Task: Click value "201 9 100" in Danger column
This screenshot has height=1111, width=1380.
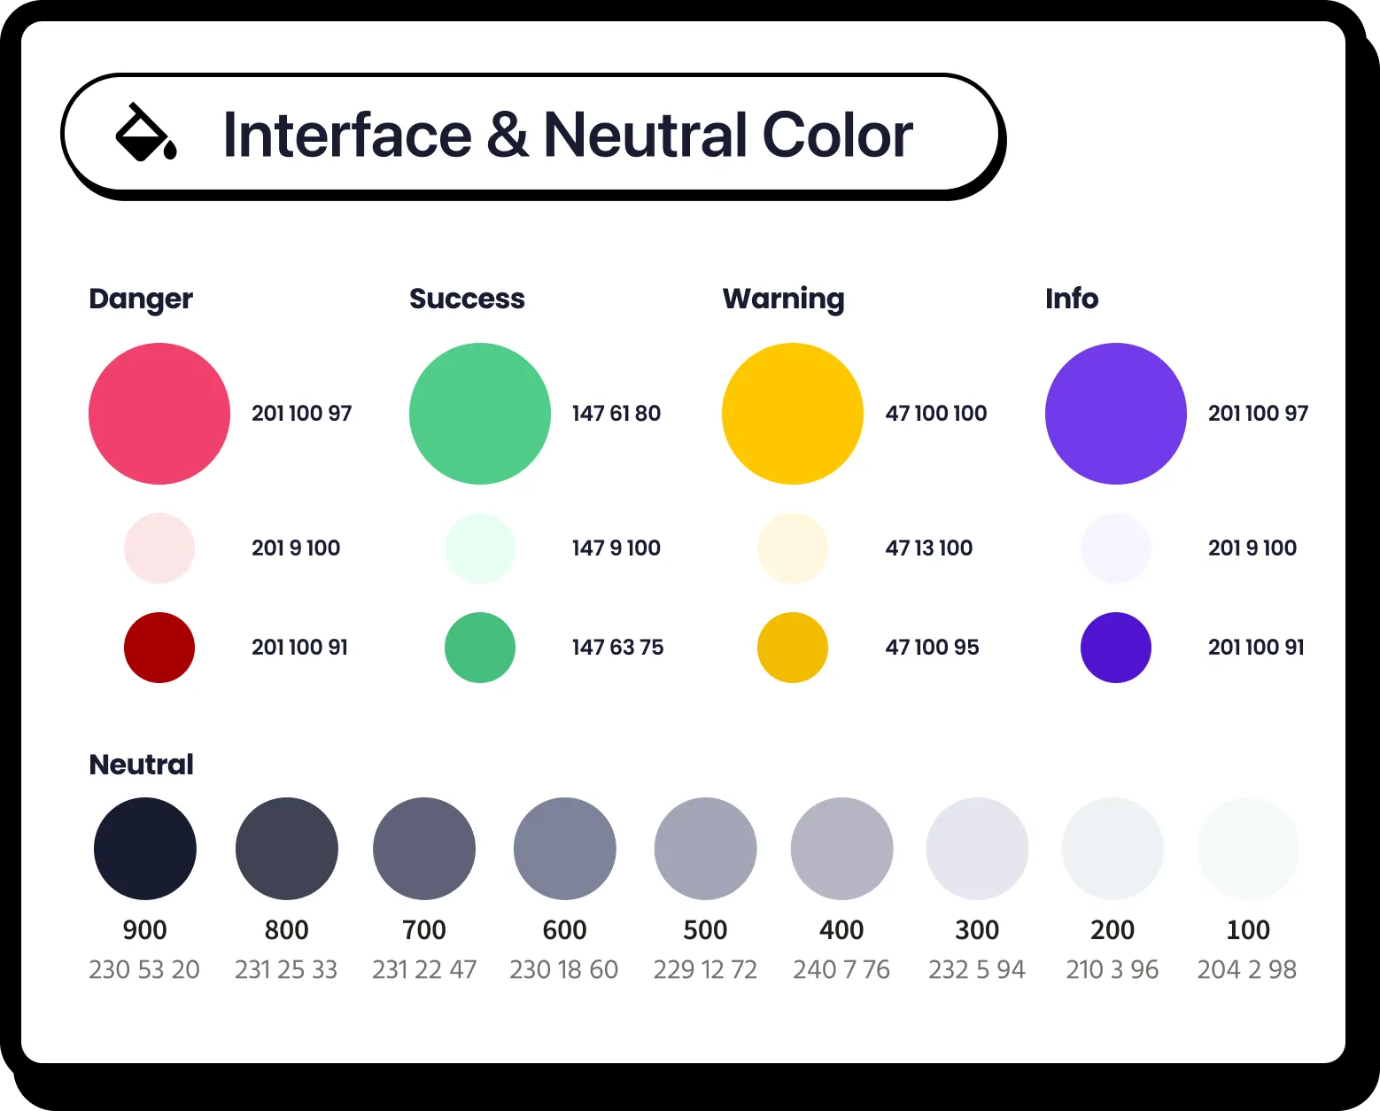Action: (x=296, y=548)
